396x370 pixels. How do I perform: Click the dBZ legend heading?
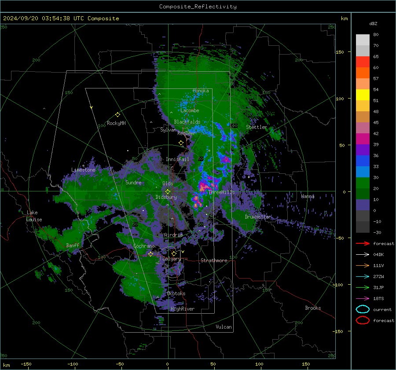coord(373,23)
